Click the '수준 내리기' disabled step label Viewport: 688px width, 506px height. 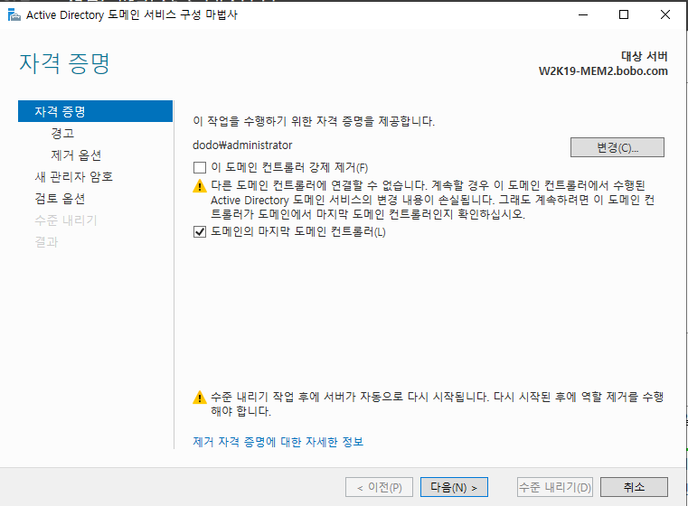[x=66, y=220]
